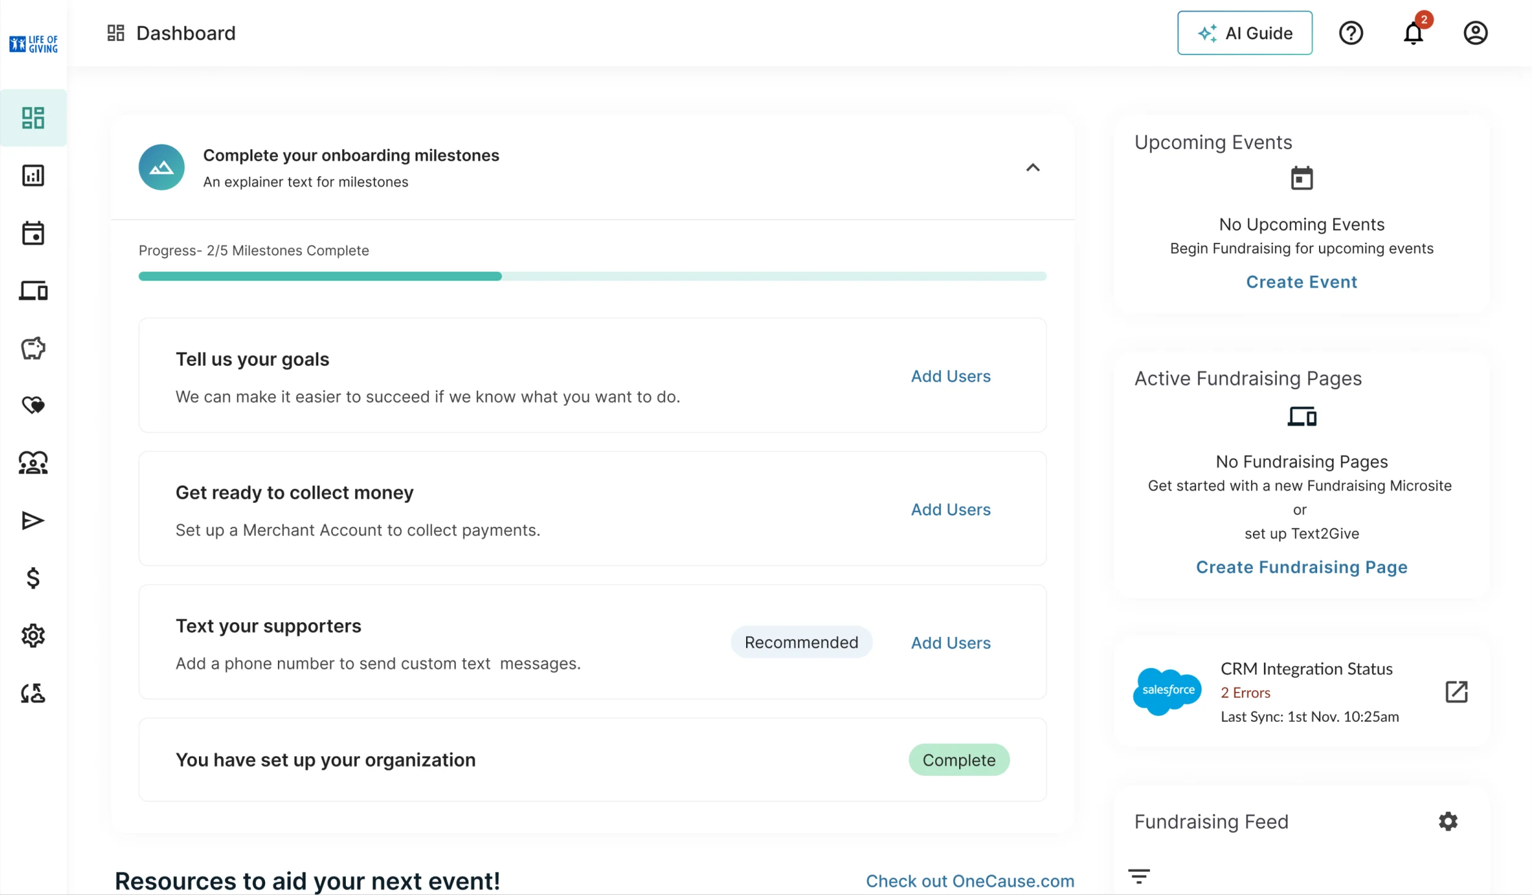
Task: Click the Complete status badge
Action: pyautogui.click(x=958, y=760)
